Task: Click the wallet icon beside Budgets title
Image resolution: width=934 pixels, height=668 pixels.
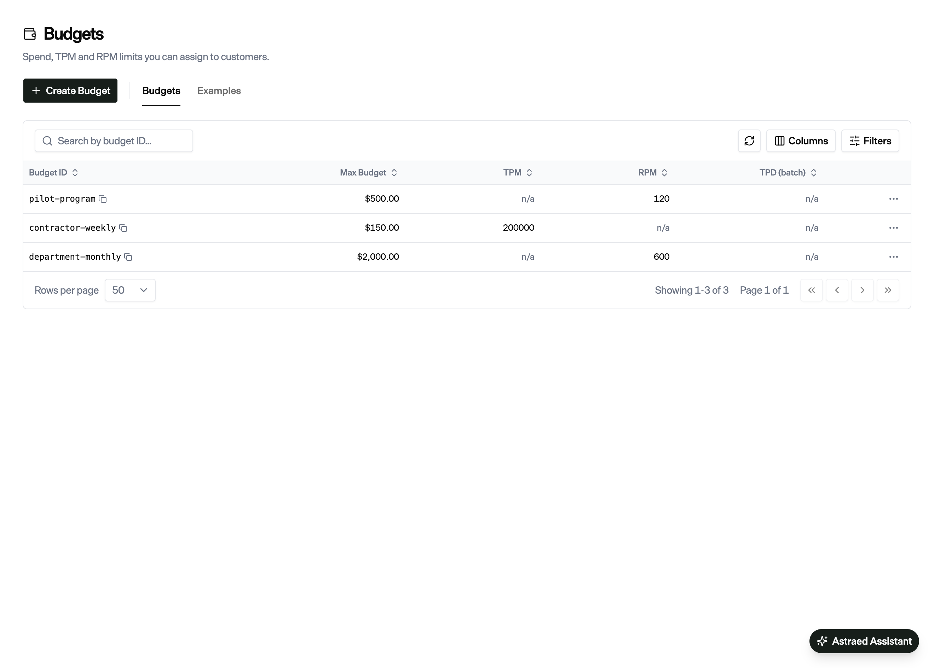Action: click(x=30, y=34)
